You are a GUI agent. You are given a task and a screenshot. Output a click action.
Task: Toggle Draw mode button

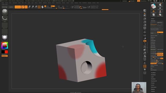pos(26,7)
